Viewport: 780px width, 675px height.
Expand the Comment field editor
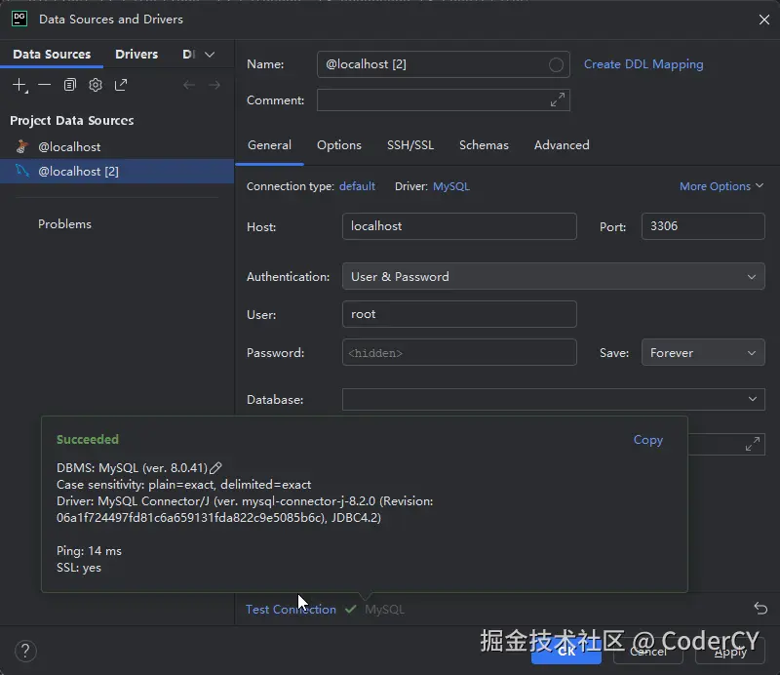[x=557, y=99]
